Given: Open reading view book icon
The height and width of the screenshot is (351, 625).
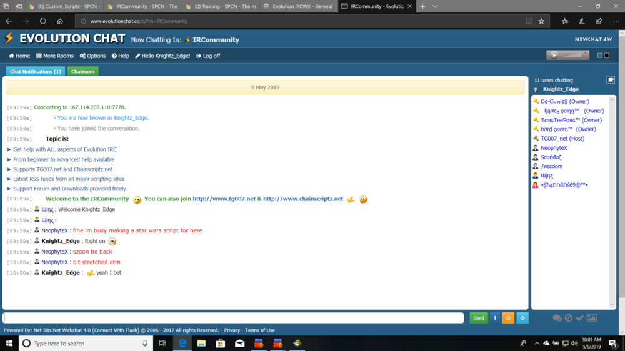Looking at the screenshot, I should coord(529,21).
